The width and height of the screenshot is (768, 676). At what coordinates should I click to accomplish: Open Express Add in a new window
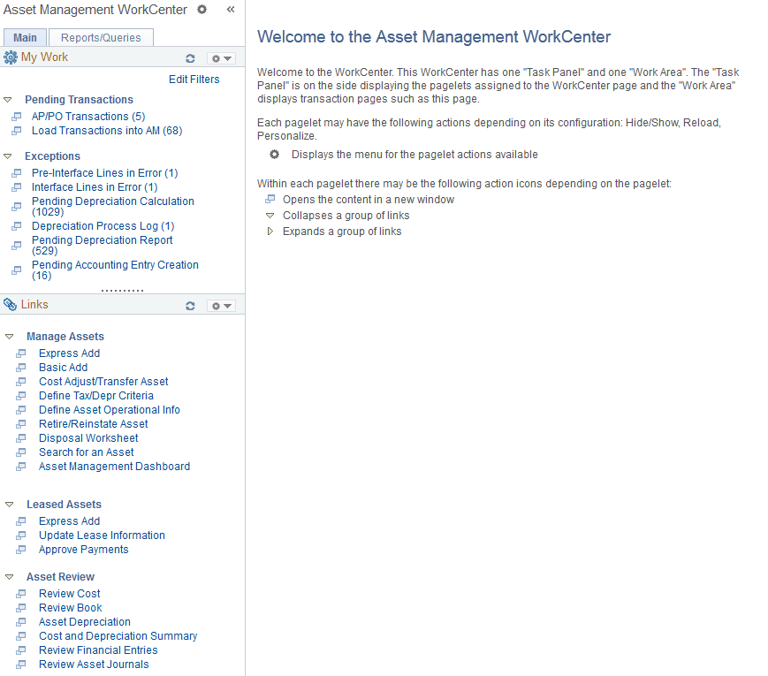point(20,353)
